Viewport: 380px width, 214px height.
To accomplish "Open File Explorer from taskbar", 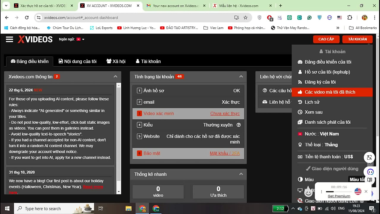I will coord(128,208).
